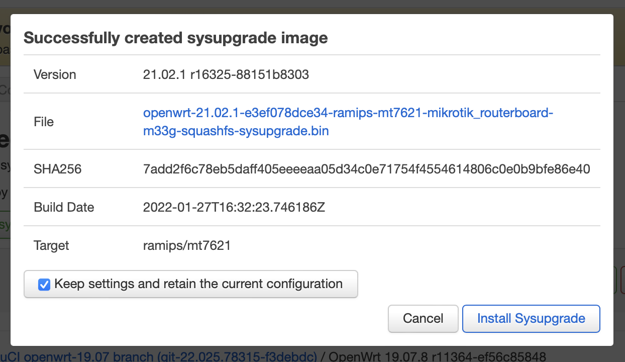This screenshot has width=625, height=362.
Task: Select the SHA256 checksum value
Action: coord(367,169)
